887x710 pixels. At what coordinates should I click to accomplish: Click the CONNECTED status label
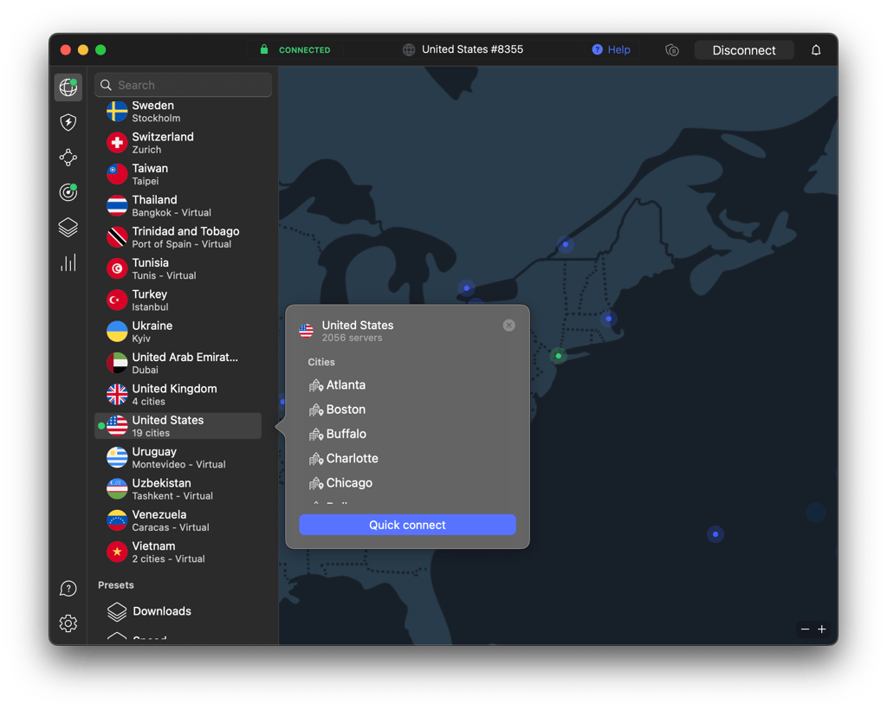[x=304, y=49]
